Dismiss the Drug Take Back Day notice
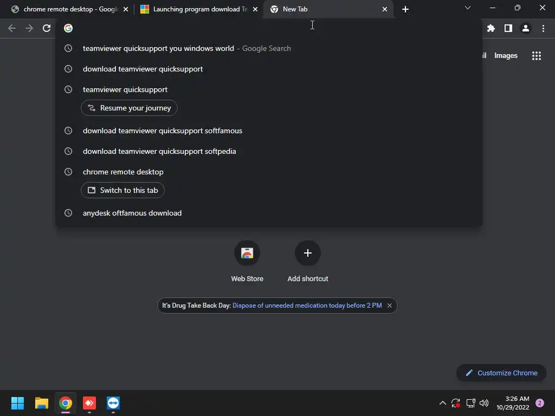Image resolution: width=555 pixels, height=416 pixels. (389, 305)
